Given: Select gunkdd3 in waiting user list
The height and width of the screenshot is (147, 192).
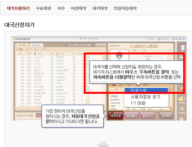Looking at the screenshot, I should (115, 100).
